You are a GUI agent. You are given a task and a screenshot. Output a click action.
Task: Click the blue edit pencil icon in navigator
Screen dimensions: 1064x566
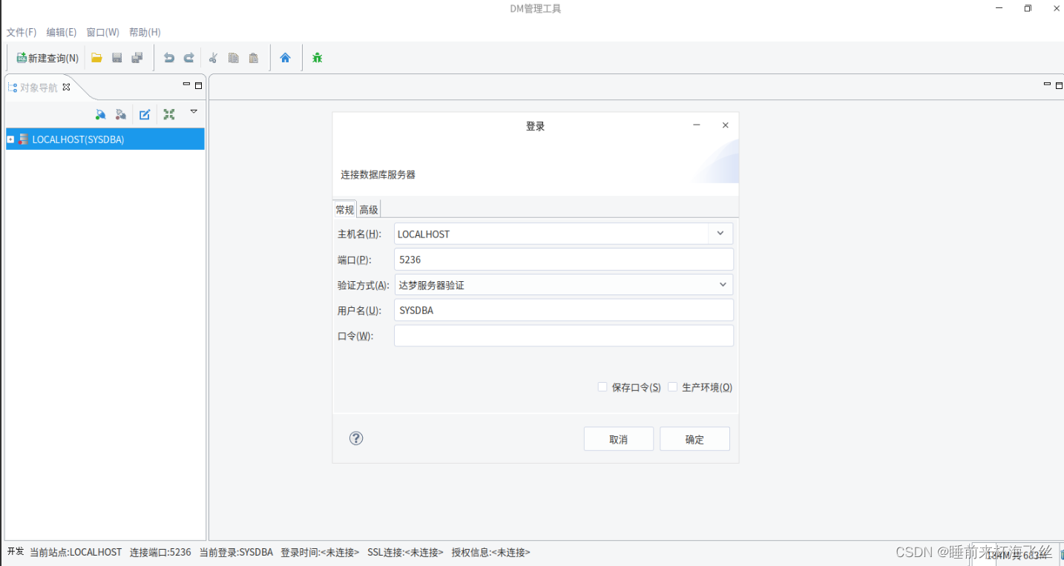pos(145,114)
